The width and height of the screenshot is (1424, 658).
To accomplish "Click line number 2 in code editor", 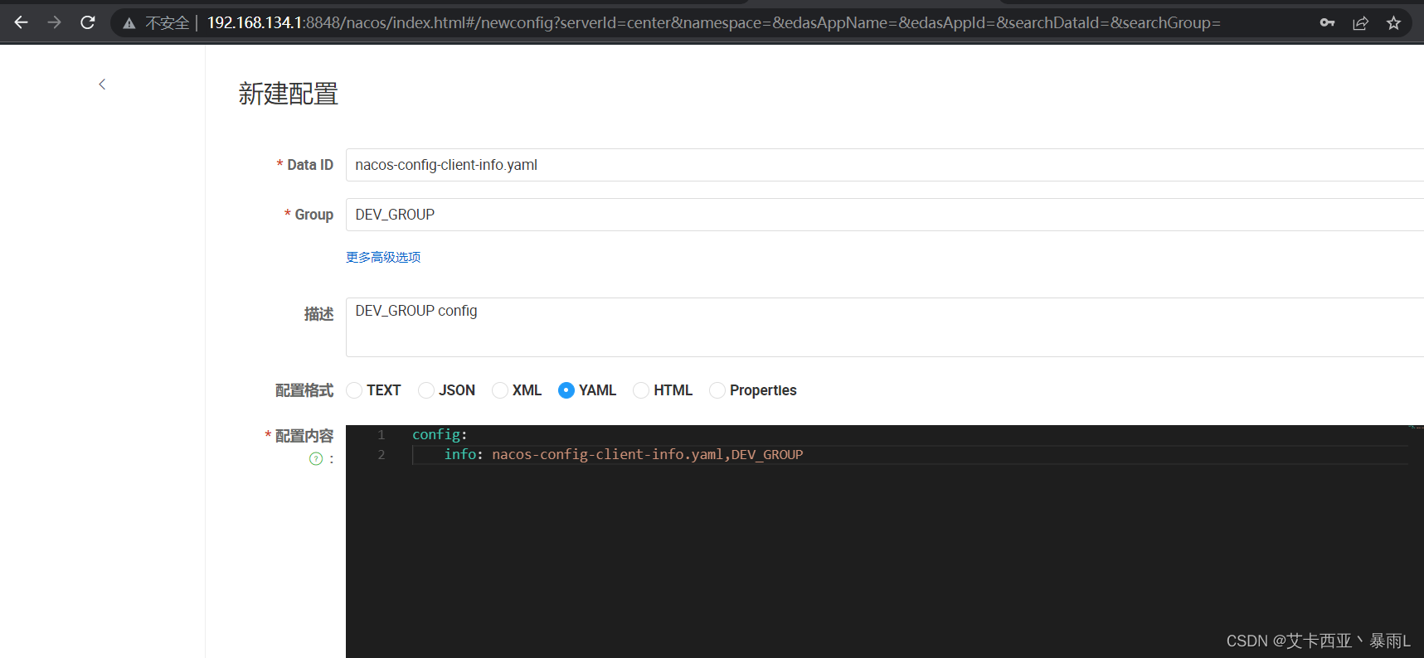I will click(x=382, y=454).
